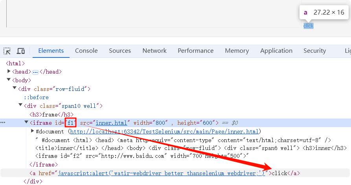
Task: Expand the head element node
Action: click(9, 71)
